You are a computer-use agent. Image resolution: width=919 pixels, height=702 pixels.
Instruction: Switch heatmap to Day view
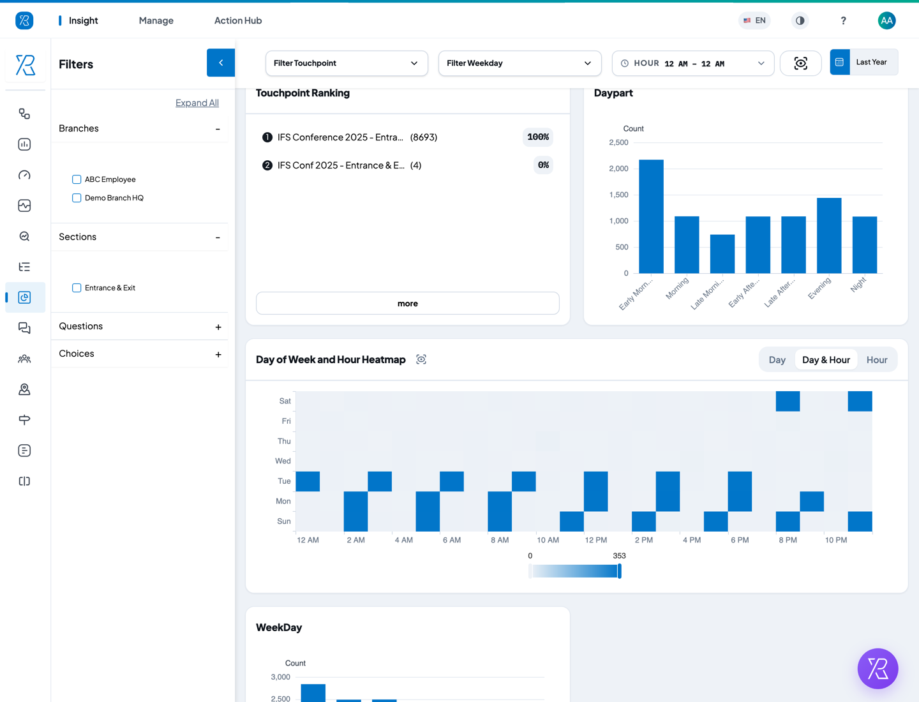tap(777, 360)
